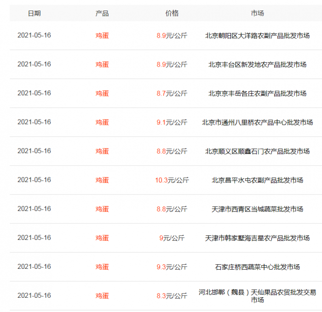Viewport: 322px width, 312px height.
Task: Select the 8.3元/公斤 price cell
Action: click(172, 296)
